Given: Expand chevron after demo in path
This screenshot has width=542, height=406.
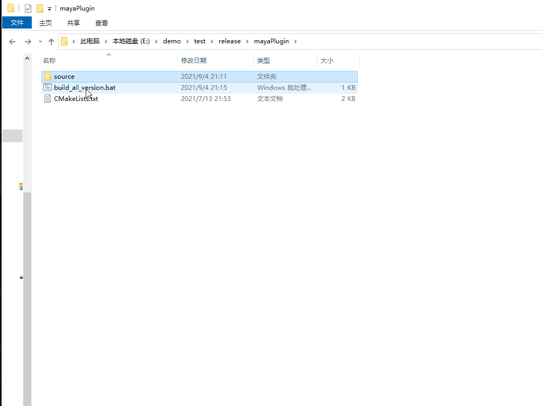Looking at the screenshot, I should pyautogui.click(x=187, y=41).
